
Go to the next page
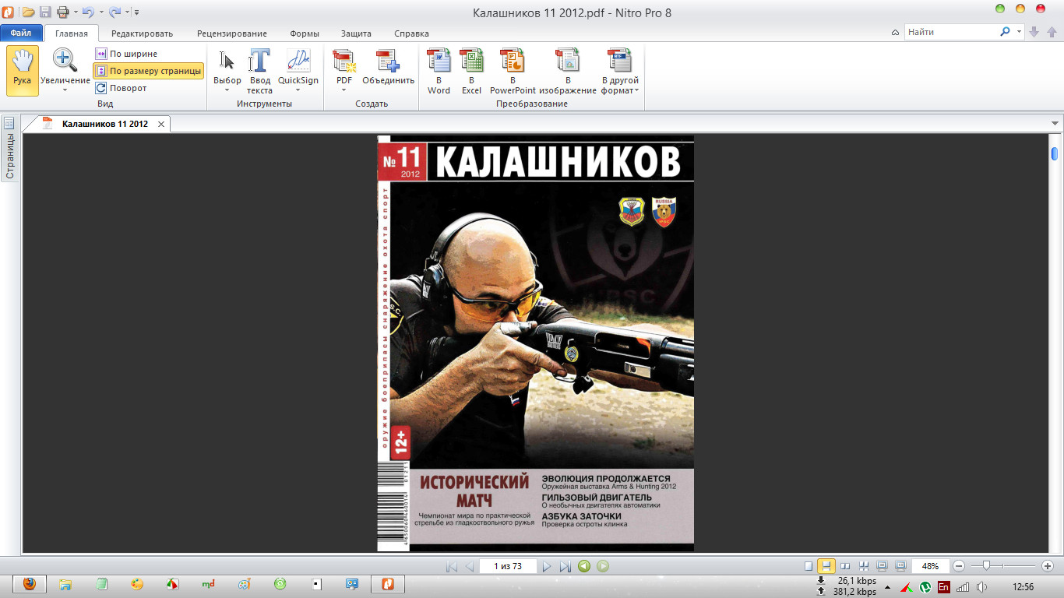547,566
